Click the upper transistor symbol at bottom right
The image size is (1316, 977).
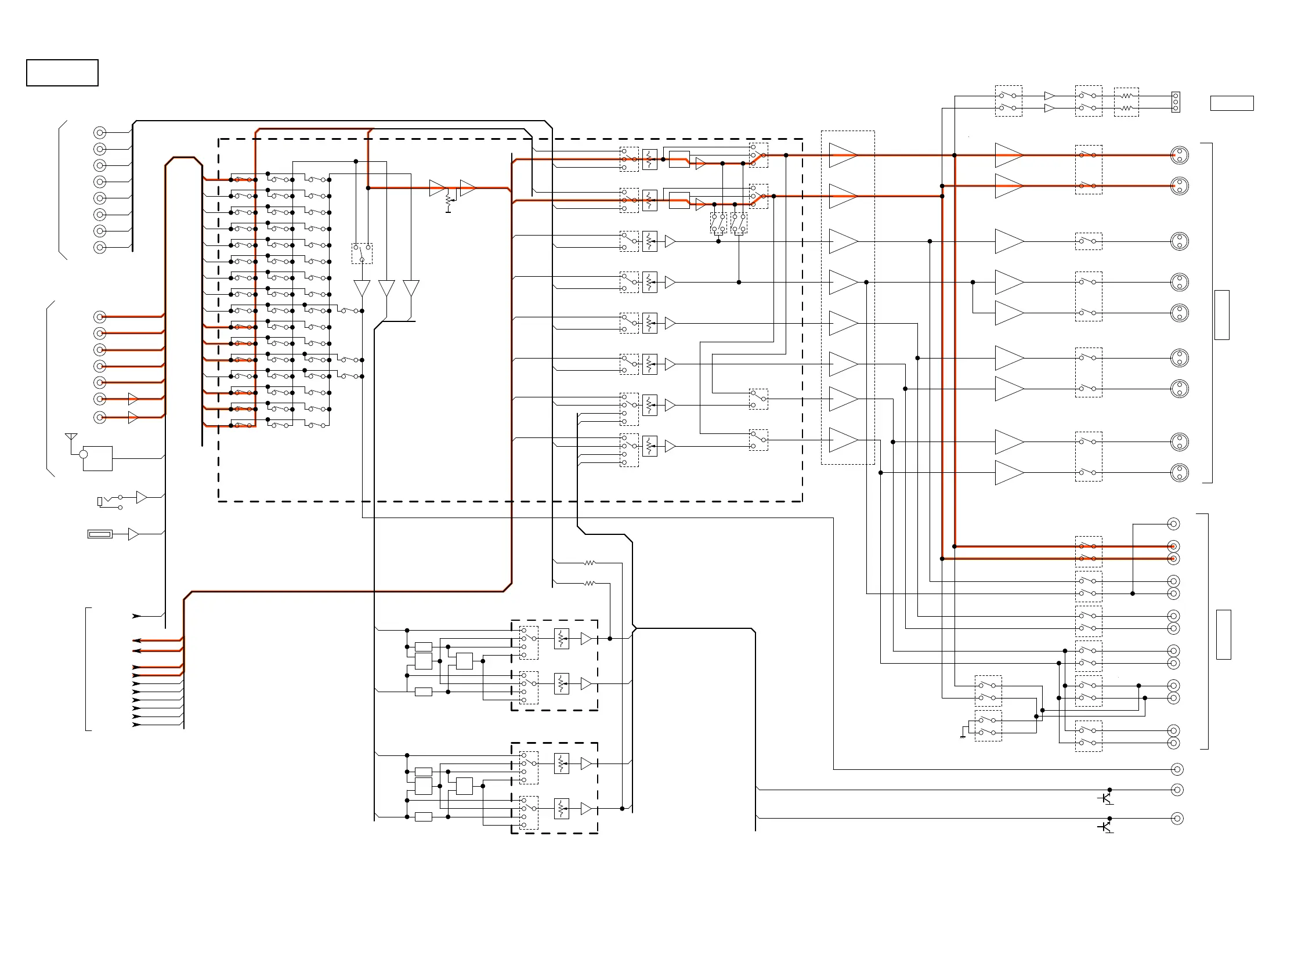click(1105, 798)
